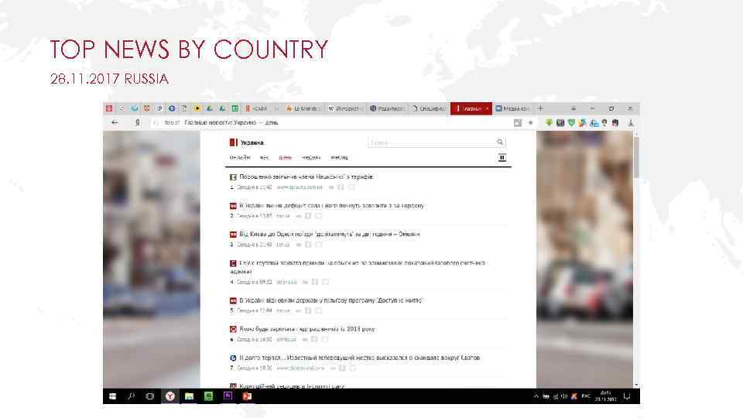743x418 pixels.
Task: Open File Explorer from the taskbar
Action: [x=189, y=396]
